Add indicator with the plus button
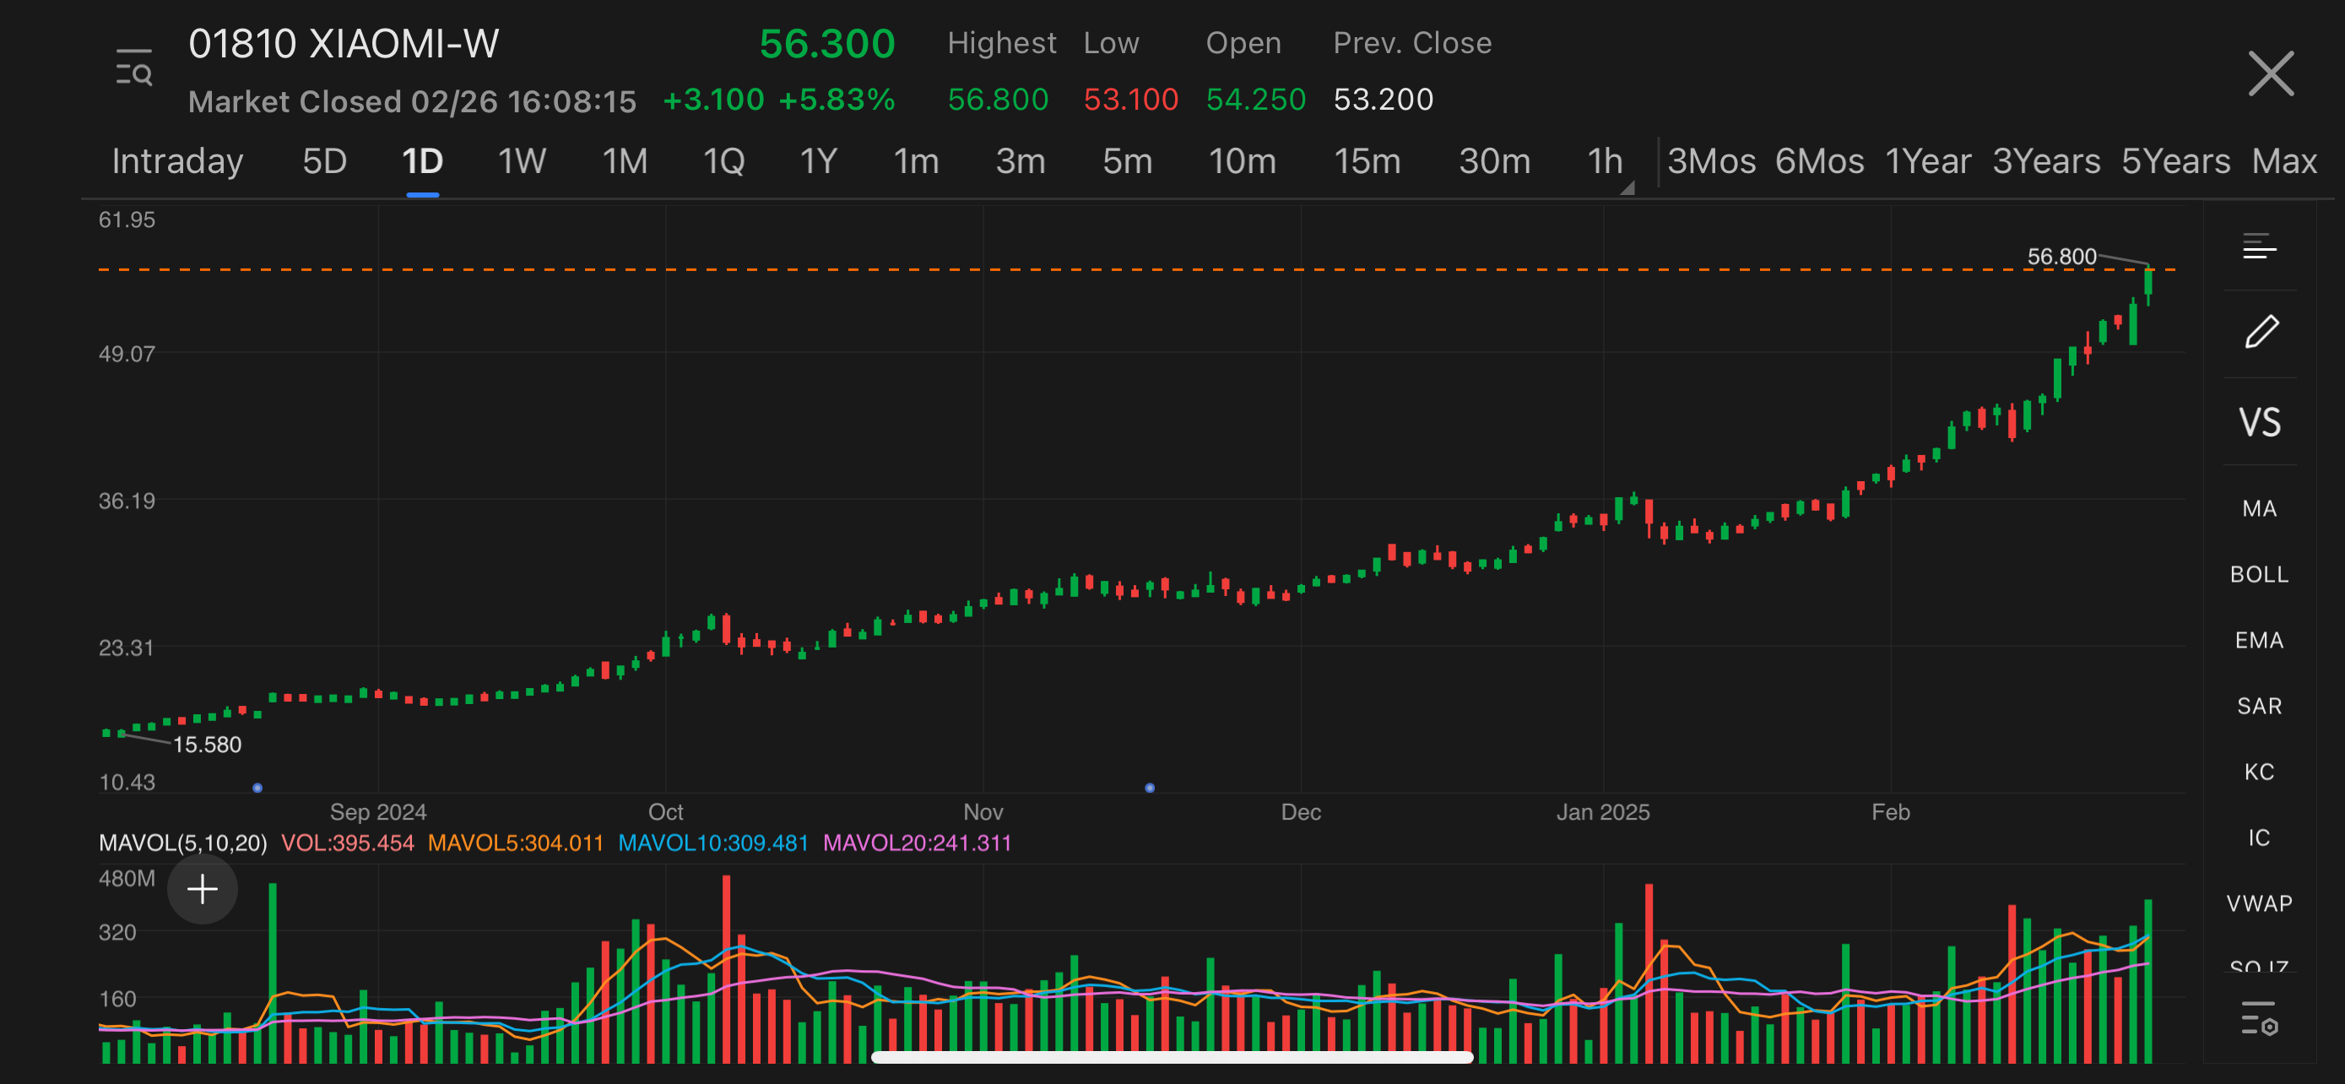The image size is (2345, 1084). pyautogui.click(x=202, y=888)
